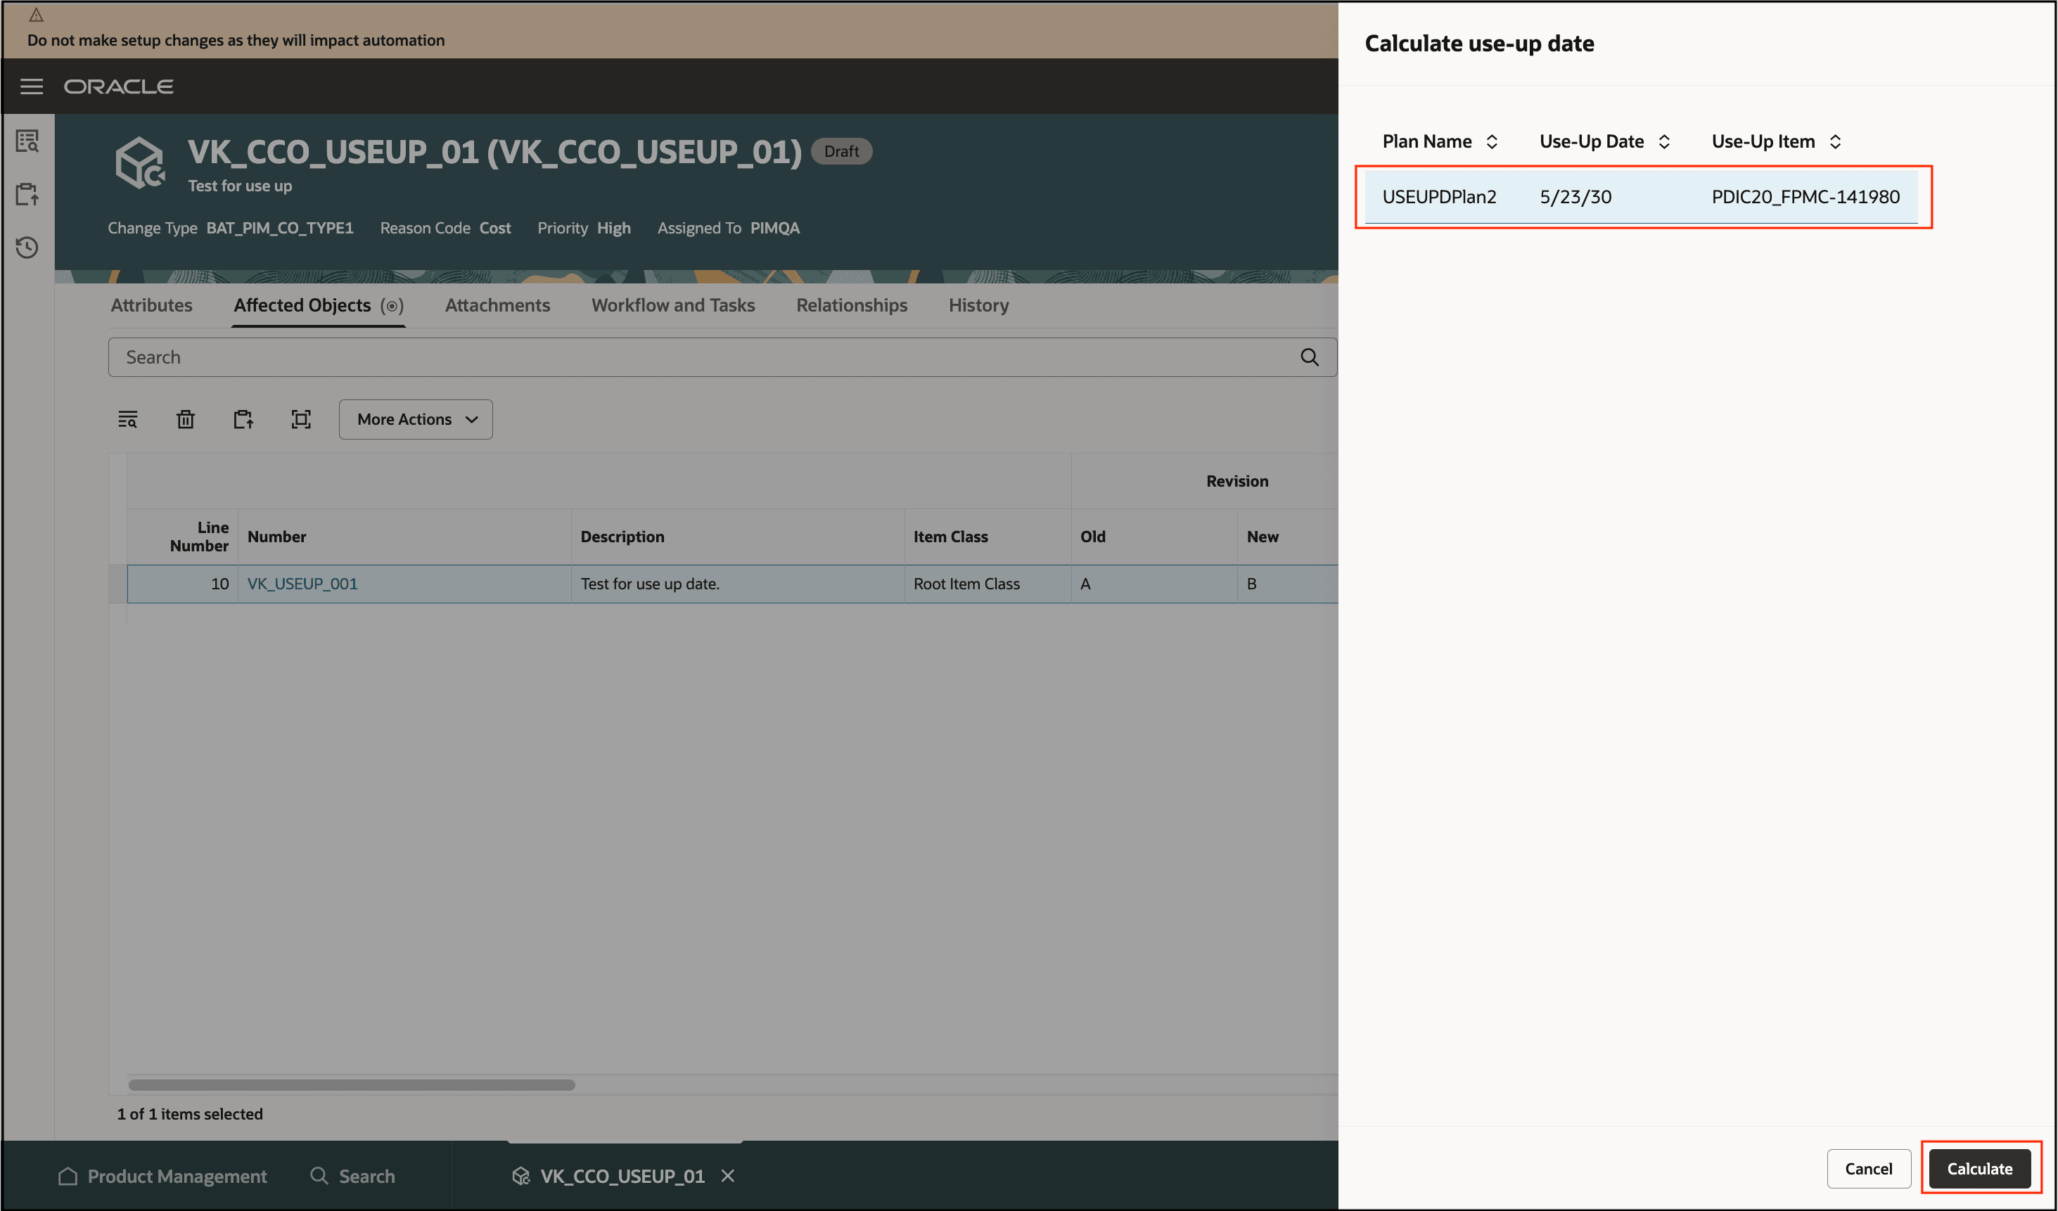Open the filtered list icon in the toolbar

click(x=128, y=419)
